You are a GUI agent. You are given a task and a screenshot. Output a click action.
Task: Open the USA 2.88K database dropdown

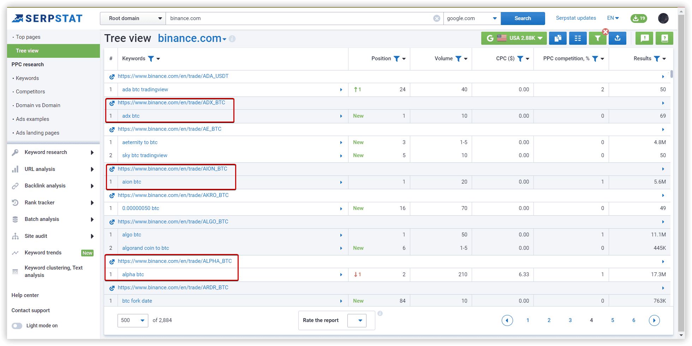(x=514, y=38)
